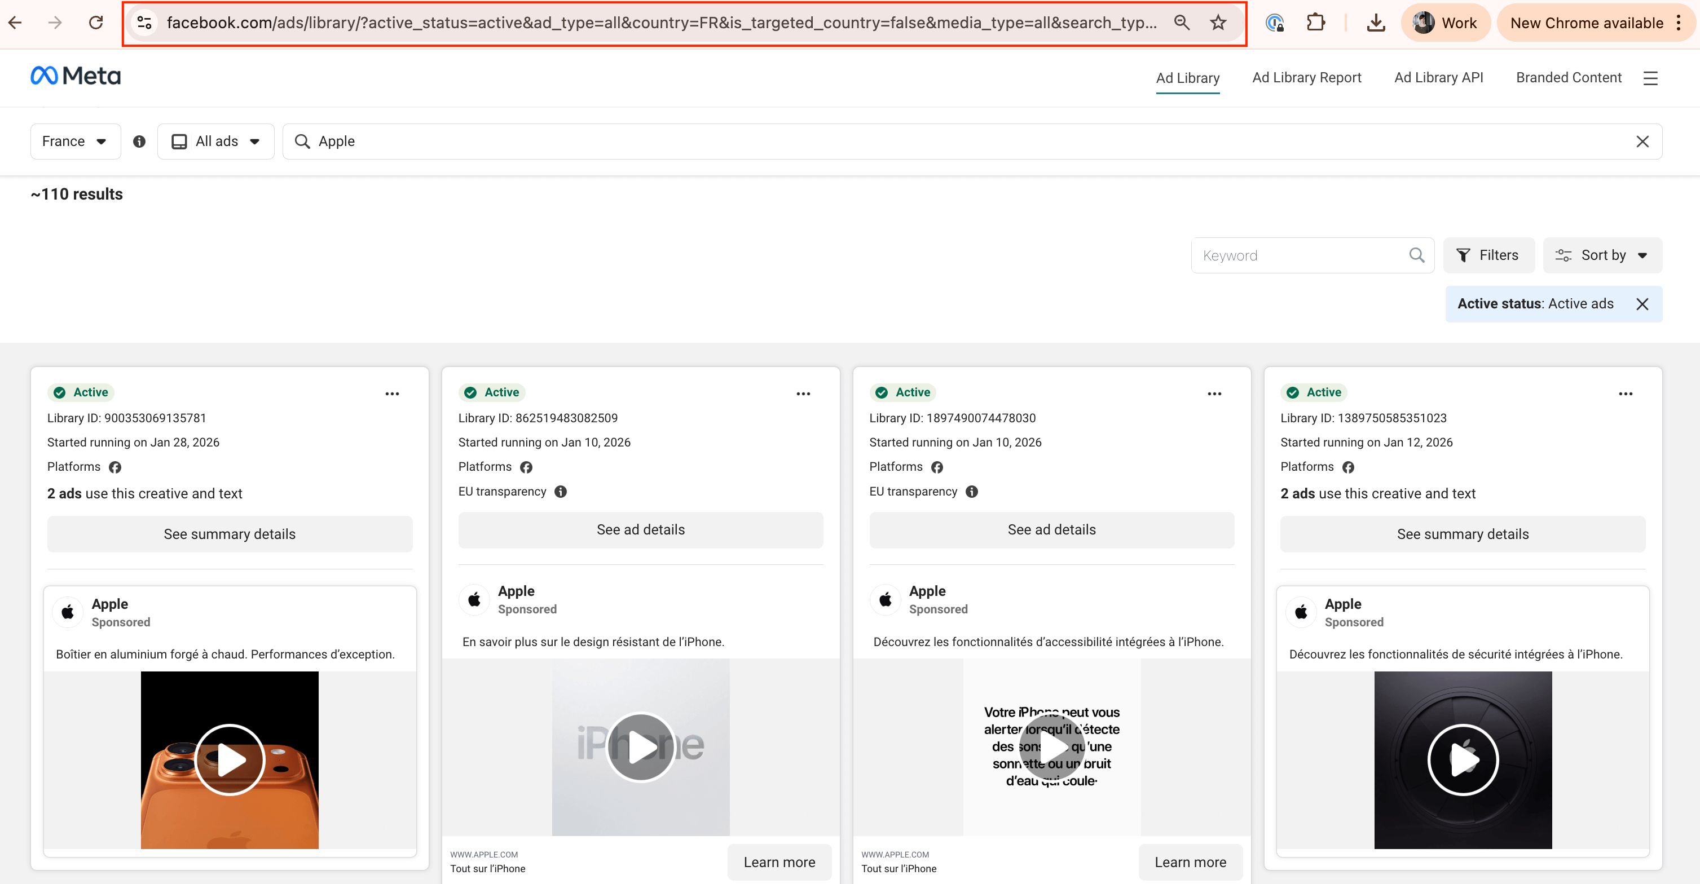Remove the Active ads status filter
This screenshot has height=884, width=1700.
click(x=1642, y=304)
